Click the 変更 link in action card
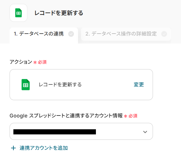181x160 pixels. 139,84
